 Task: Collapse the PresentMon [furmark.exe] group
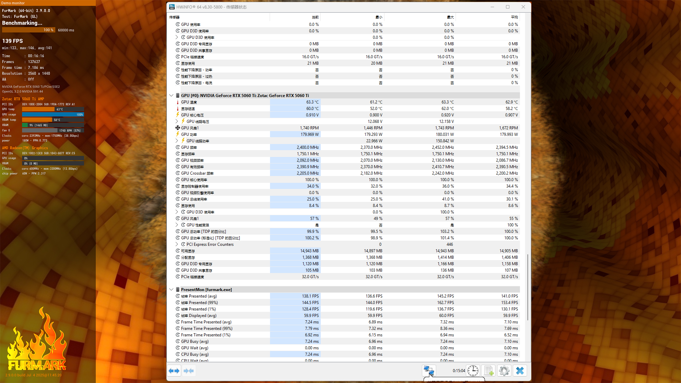171,290
